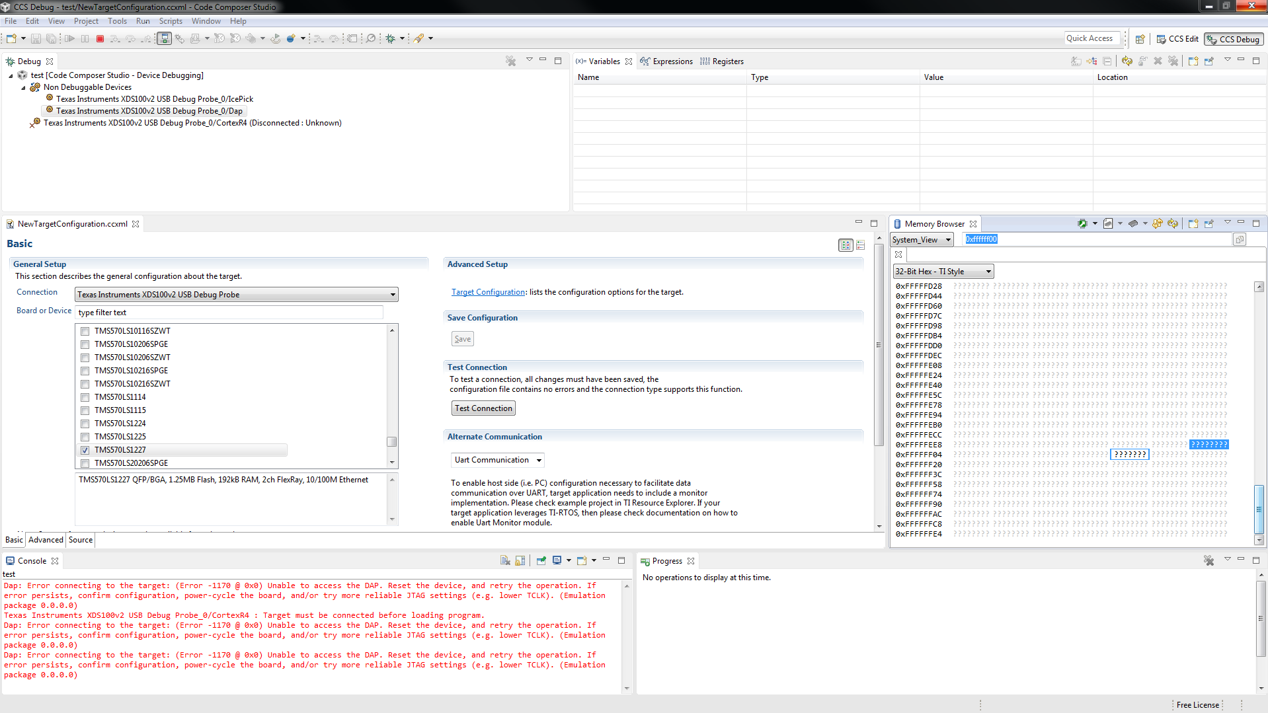Click Remove All in Progress view
The image size is (1268, 713).
tap(1209, 560)
